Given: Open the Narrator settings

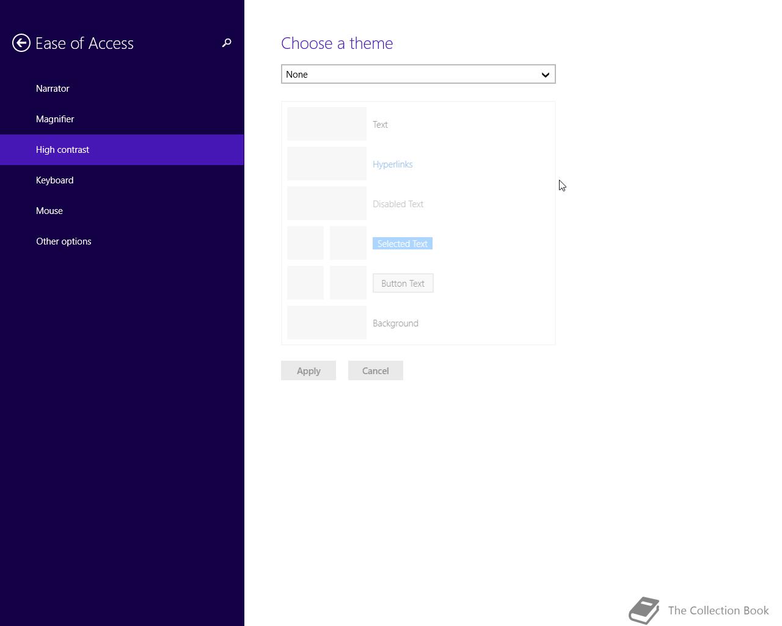Looking at the screenshot, I should click(122, 89).
